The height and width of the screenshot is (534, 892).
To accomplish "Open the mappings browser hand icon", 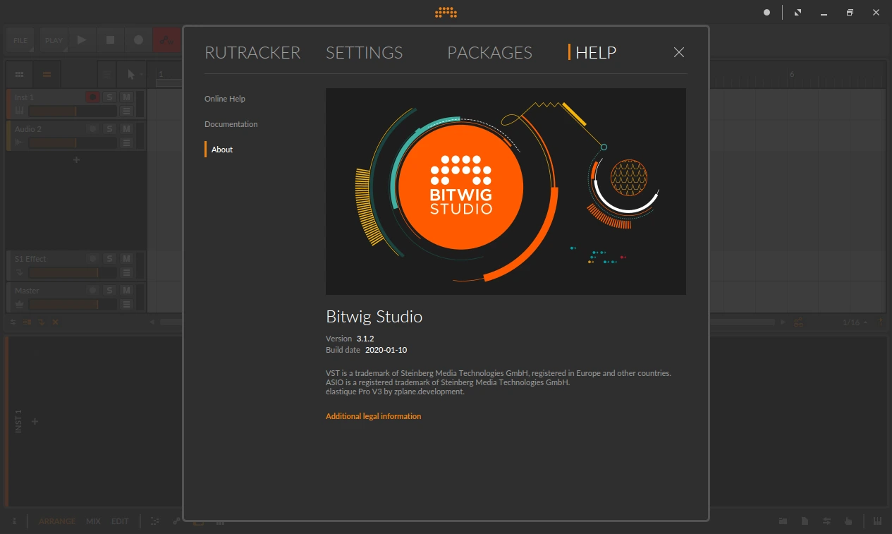I will [848, 521].
